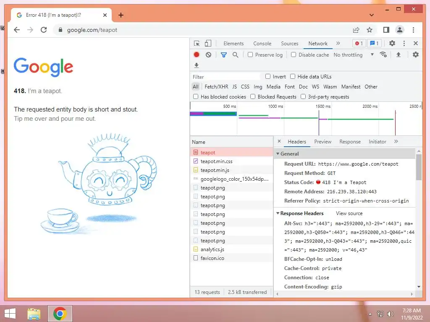Show more request detail tabs chevron
The width and height of the screenshot is (430, 322).
click(396, 142)
